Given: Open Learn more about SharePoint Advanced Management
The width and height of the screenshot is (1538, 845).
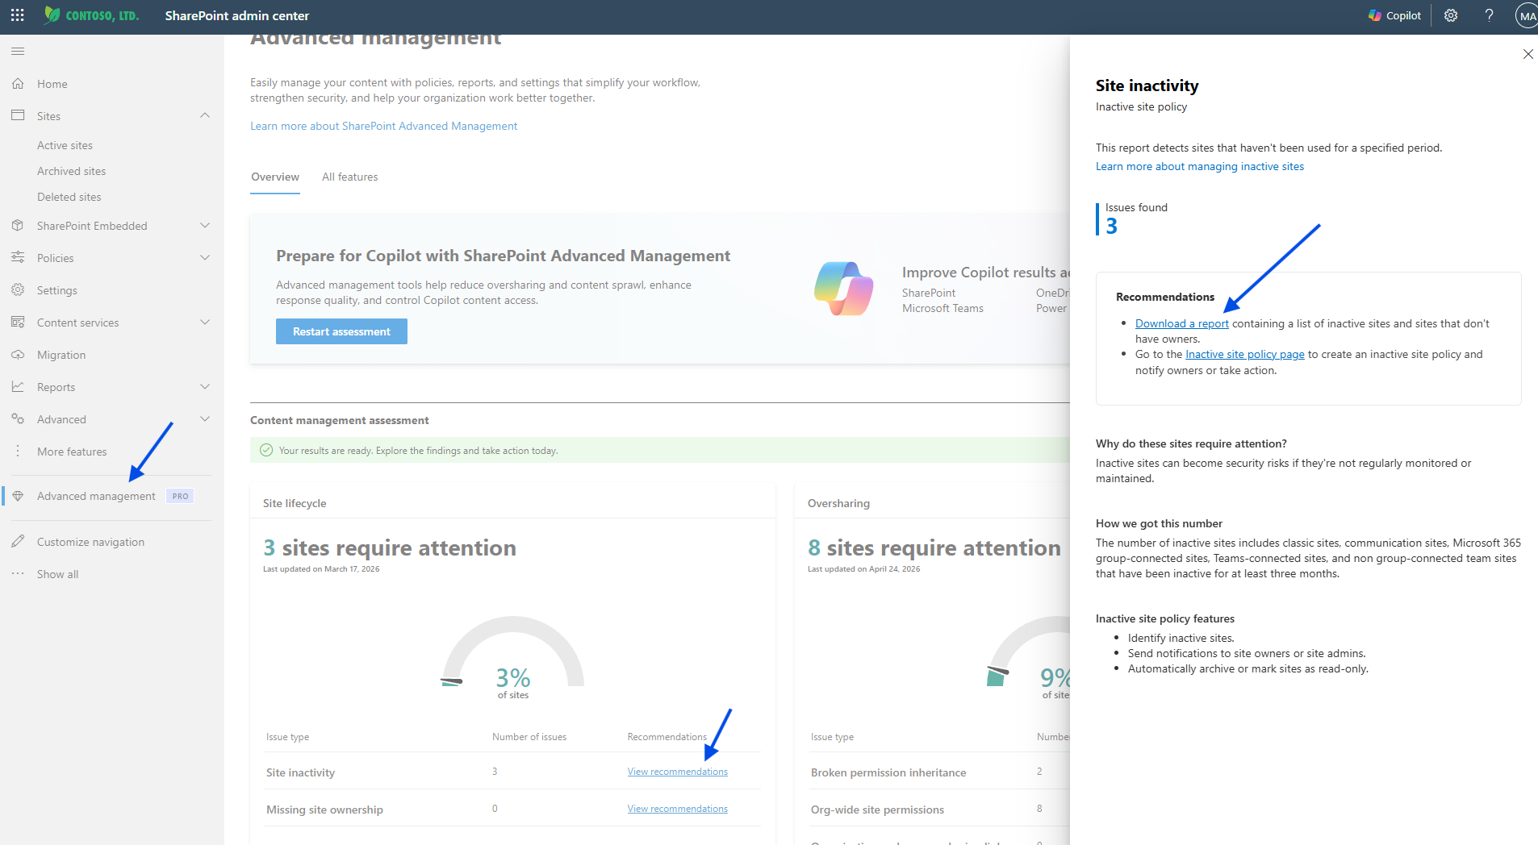Looking at the screenshot, I should pos(383,126).
